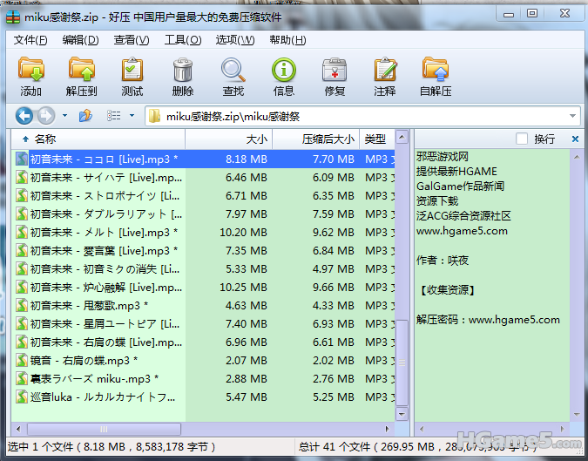The height and width of the screenshot is (461, 588).
Task: Open 查找 (Find) with the magnifier icon
Action: (233, 70)
